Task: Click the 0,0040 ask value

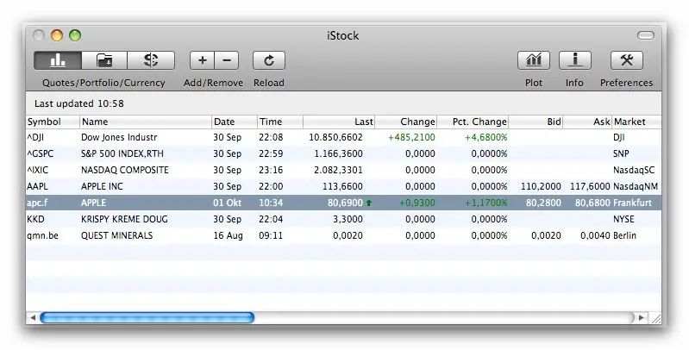Action: (595, 235)
